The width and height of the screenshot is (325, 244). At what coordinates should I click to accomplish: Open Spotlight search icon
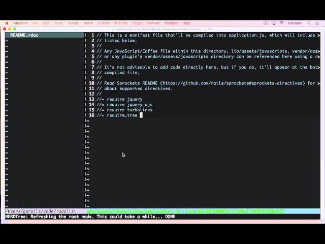pos(309,23)
